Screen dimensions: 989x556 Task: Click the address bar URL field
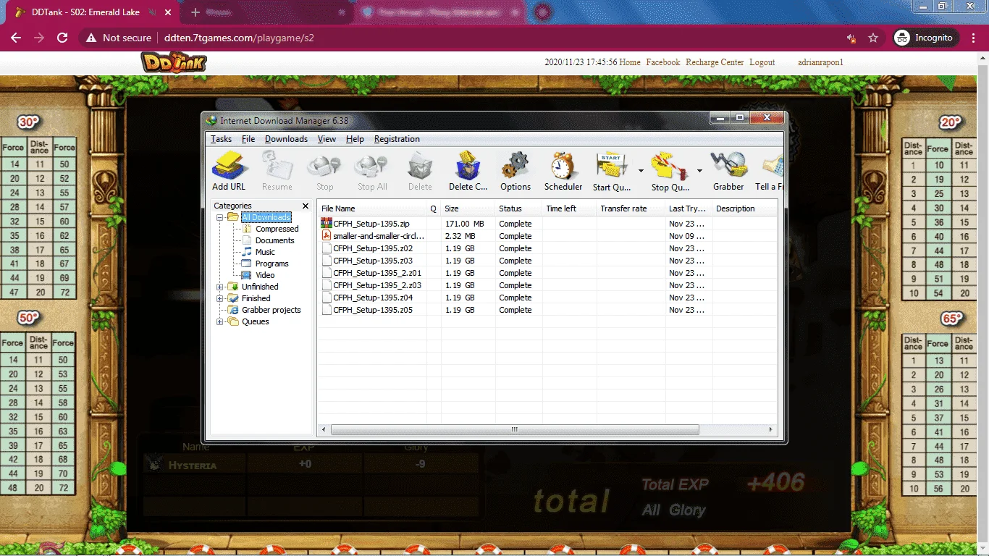[463, 38]
